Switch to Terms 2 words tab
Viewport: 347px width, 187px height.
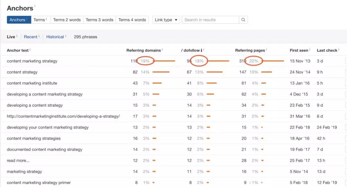(x=67, y=20)
